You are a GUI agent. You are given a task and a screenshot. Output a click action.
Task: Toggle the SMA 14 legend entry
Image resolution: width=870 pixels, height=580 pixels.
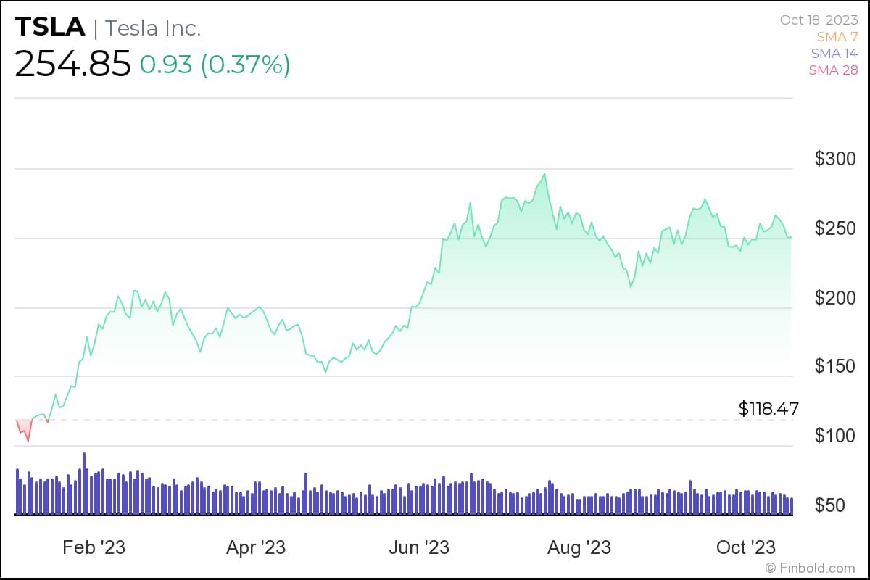point(835,53)
